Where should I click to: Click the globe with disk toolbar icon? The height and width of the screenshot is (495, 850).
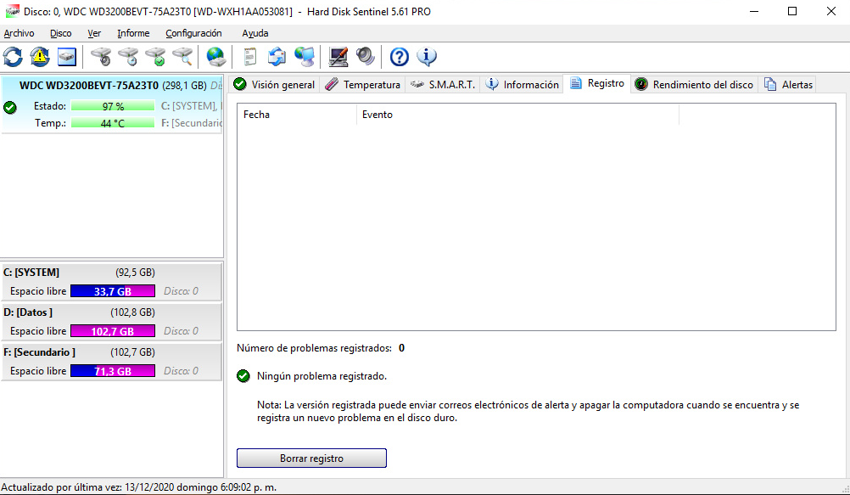[x=215, y=56]
